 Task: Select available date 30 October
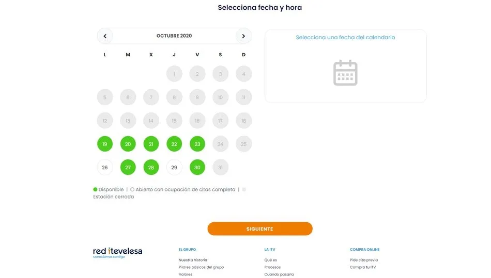[197, 168]
